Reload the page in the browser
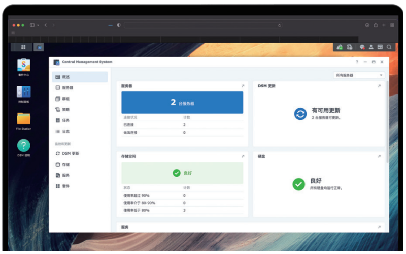 point(280,25)
